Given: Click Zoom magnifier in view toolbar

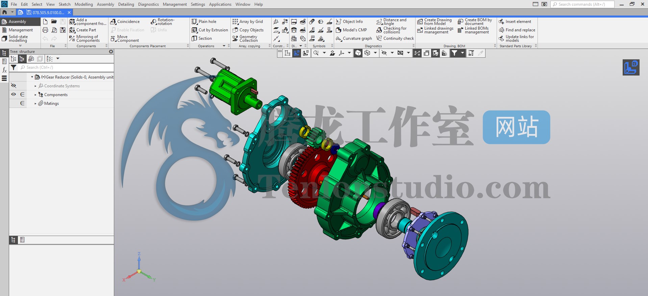Looking at the screenshot, I should coord(316,53).
